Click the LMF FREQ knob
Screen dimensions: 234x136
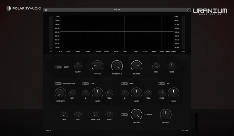(109, 93)
